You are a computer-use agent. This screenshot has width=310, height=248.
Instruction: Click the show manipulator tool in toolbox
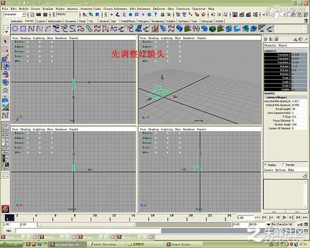point(5,107)
